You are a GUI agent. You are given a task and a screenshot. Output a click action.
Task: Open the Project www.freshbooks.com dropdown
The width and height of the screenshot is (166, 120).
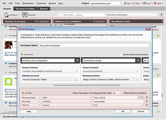121,4
